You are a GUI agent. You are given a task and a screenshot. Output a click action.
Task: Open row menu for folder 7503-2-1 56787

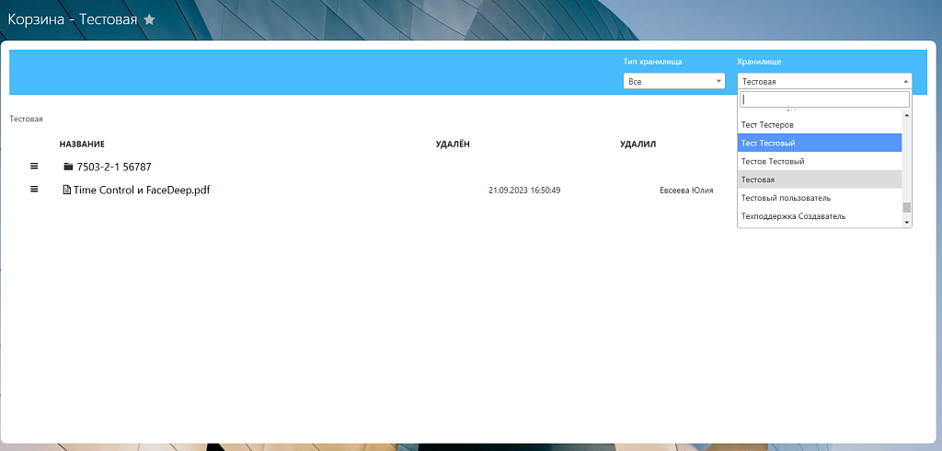[x=34, y=167]
